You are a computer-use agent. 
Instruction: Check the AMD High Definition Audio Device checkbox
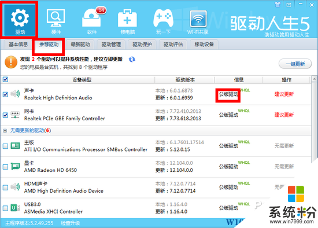coord(5,187)
